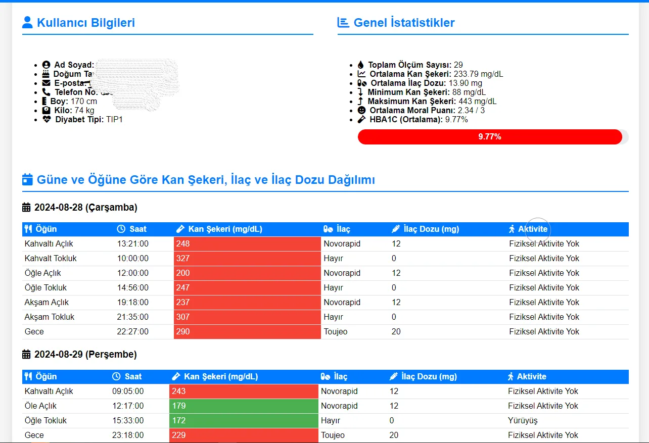Click the person icon beside Ad Soyad
Viewport: 649px width, 443px height.
click(47, 65)
